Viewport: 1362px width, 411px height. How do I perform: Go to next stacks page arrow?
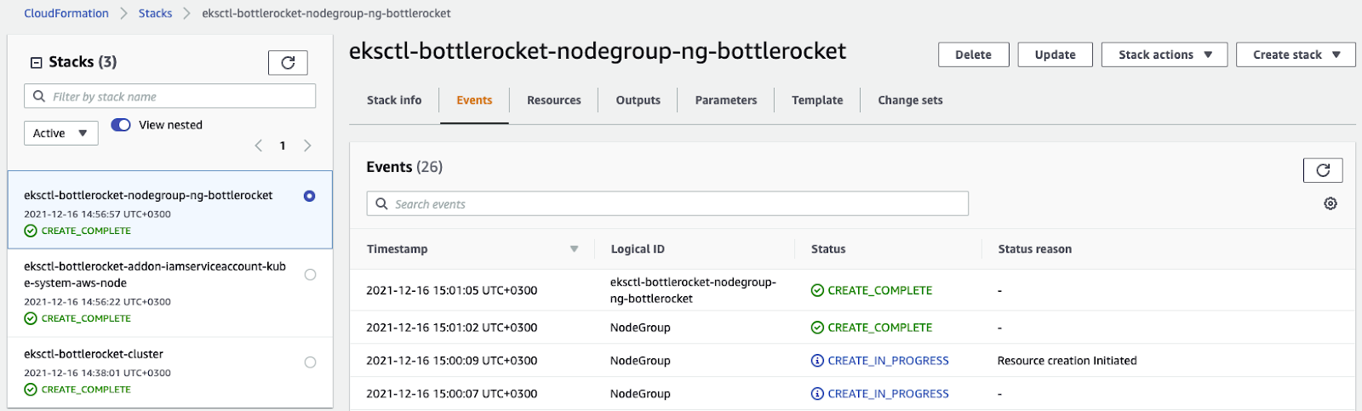coord(307,146)
